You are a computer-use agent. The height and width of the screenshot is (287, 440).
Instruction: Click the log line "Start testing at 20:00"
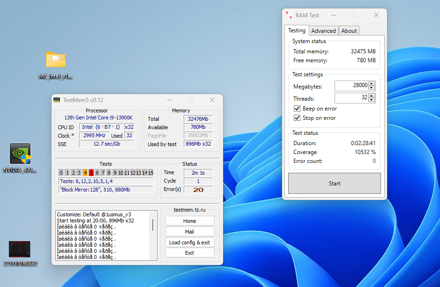[x=96, y=221]
